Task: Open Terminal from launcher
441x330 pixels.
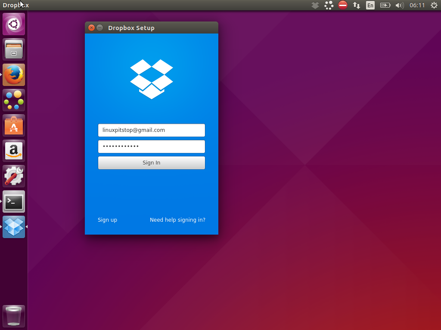Action: coord(14,202)
